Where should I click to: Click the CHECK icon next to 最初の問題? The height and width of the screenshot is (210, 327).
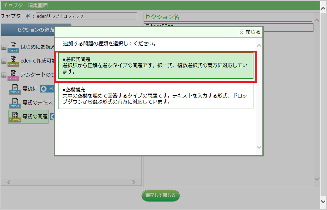tap(15, 117)
